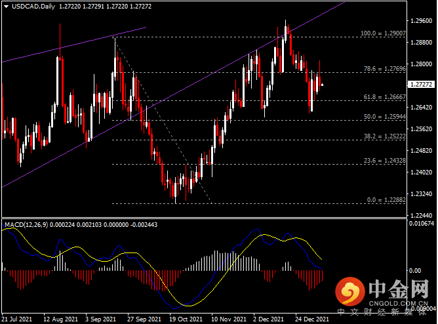Click the 1.22440 price axis label

click(421, 216)
